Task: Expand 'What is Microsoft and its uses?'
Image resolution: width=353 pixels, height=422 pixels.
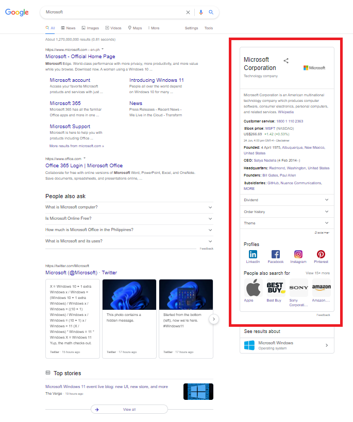Action: tap(129, 241)
